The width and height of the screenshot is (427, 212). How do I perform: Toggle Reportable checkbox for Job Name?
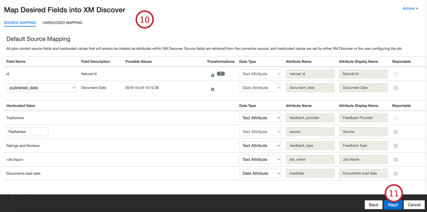point(395,160)
